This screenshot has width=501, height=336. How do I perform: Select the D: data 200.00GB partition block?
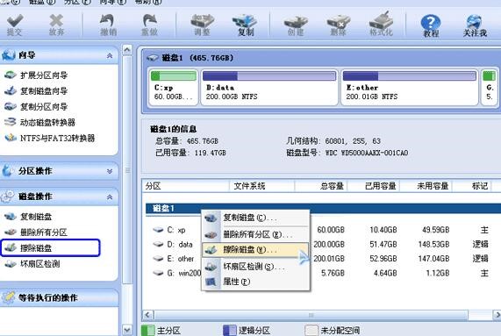coord(269,88)
